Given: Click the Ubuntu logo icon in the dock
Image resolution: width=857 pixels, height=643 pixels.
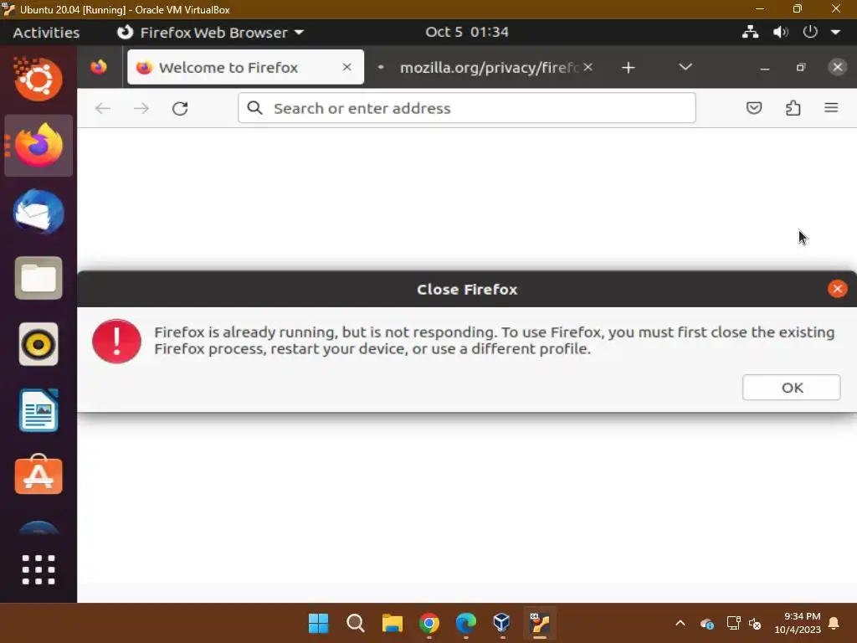Looking at the screenshot, I should (x=38, y=80).
